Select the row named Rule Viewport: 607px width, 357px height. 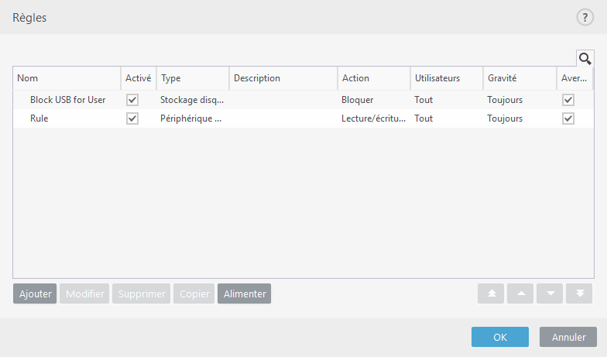point(303,118)
